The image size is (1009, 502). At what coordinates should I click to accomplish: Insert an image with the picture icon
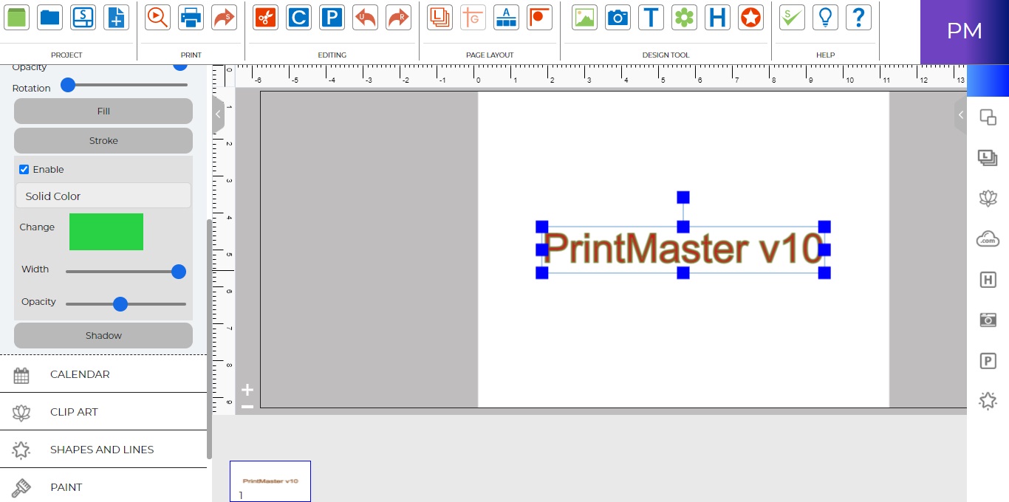(584, 17)
